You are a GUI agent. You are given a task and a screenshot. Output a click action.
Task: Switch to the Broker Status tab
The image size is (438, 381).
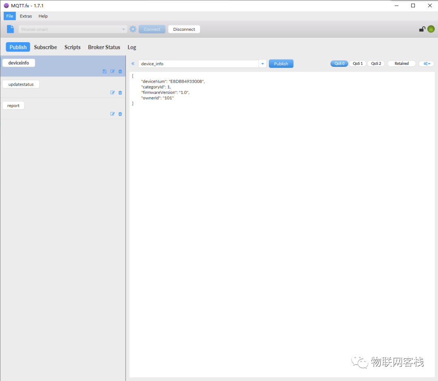click(x=104, y=47)
